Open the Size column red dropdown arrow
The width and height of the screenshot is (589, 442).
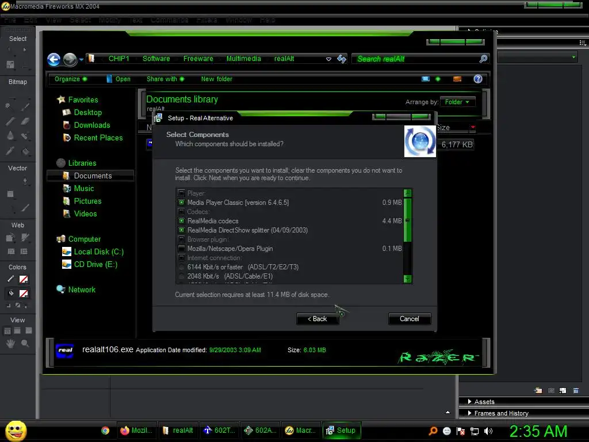click(x=473, y=127)
